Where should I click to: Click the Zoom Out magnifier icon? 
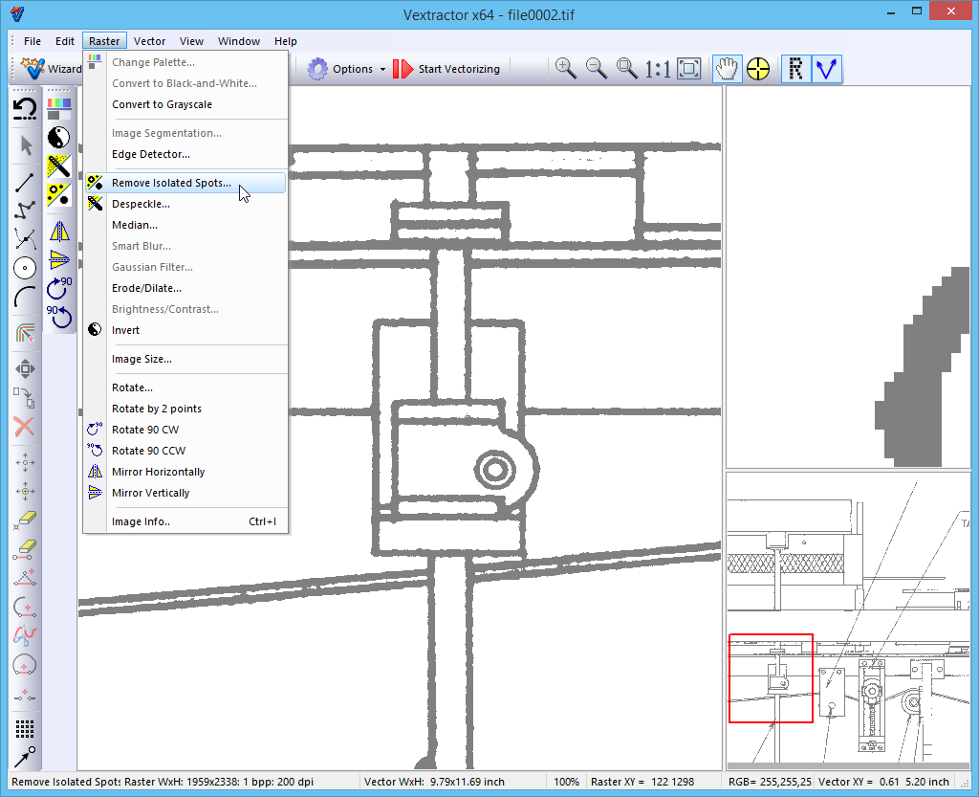pos(597,69)
